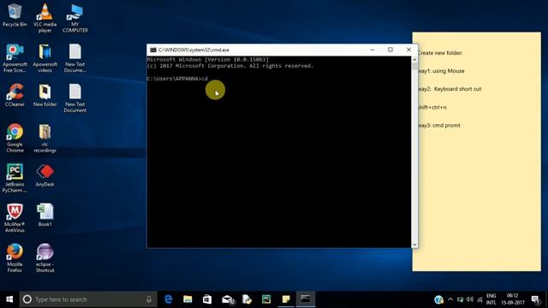The width and height of the screenshot is (548, 308).
Task: Select Book1 Excel file icon
Action: (45, 215)
